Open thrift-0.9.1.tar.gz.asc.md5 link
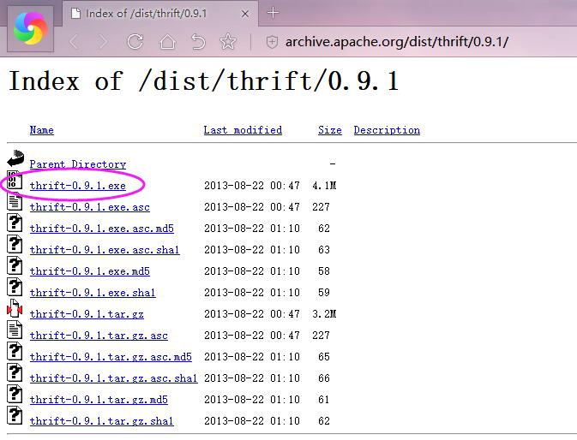 tap(111, 357)
